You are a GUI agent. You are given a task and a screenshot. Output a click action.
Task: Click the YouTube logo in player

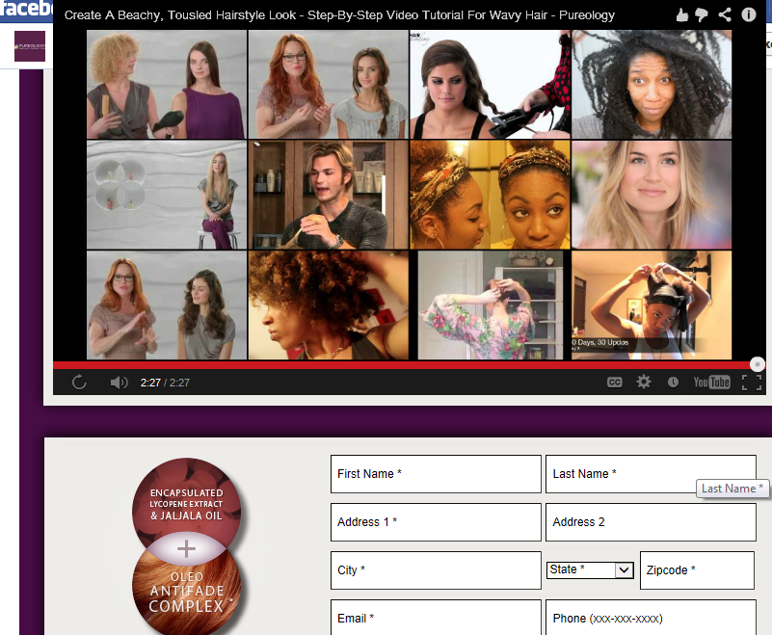pos(711,383)
